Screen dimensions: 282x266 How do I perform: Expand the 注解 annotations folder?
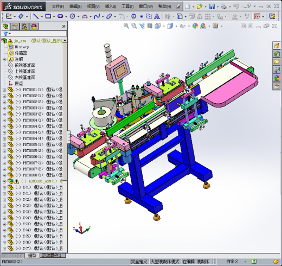tap(4, 59)
